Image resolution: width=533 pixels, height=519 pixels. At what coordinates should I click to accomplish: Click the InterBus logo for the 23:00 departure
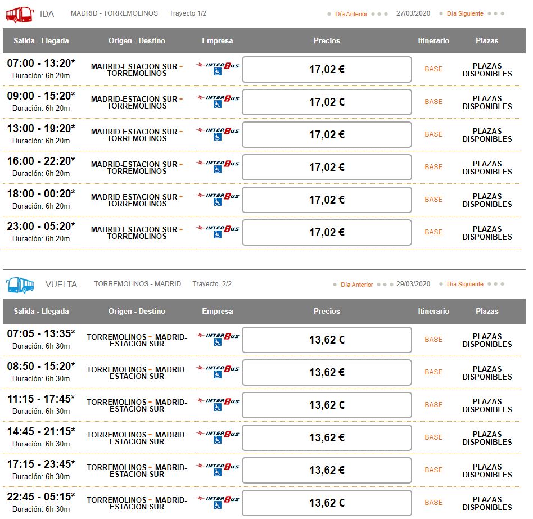(x=218, y=228)
